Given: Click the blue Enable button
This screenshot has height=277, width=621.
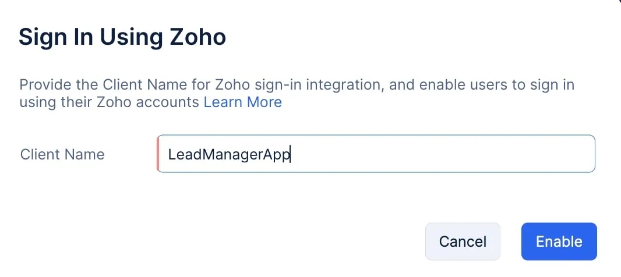Looking at the screenshot, I should (559, 242).
